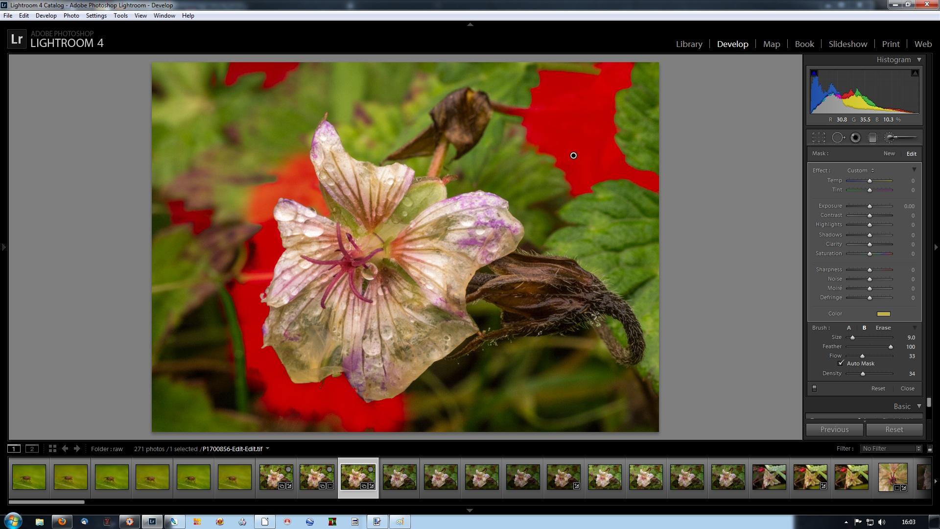
Task: Click the second monitor display icon
Action: coord(32,449)
